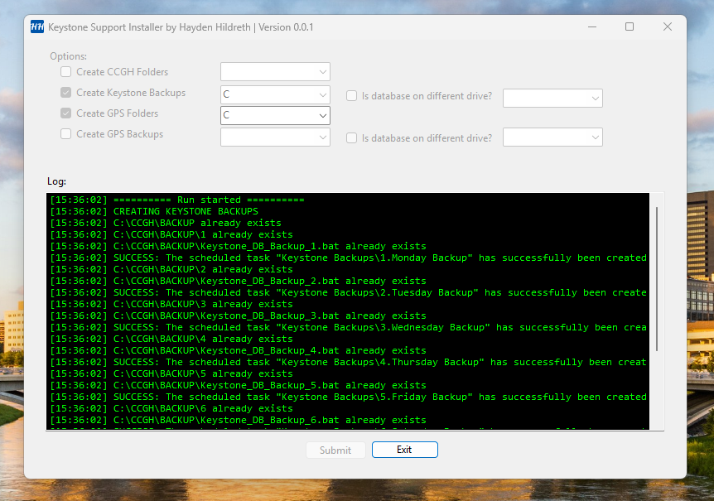Open GPS Backups database drive dropdown
Screen dimensions: 714x501
tap(552, 137)
